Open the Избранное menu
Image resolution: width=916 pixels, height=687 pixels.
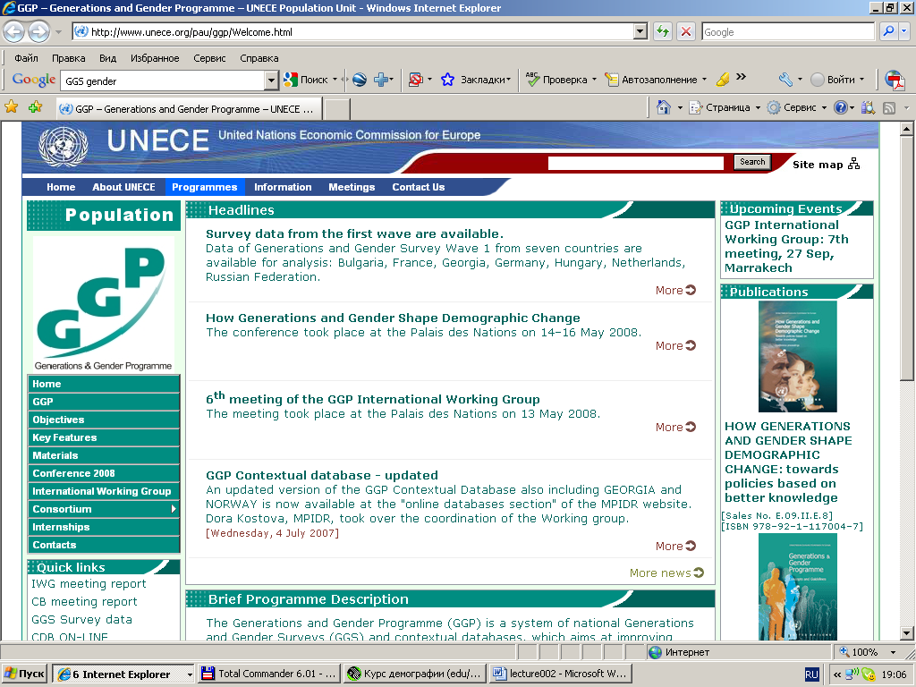coord(155,58)
